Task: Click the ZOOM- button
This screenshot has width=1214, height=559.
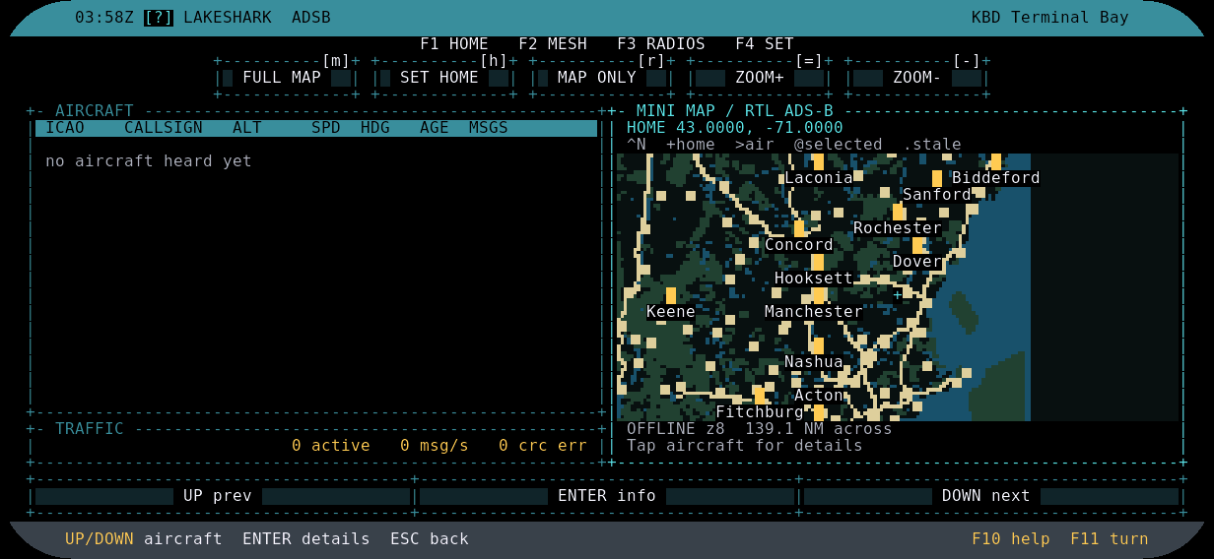Action: (x=917, y=78)
